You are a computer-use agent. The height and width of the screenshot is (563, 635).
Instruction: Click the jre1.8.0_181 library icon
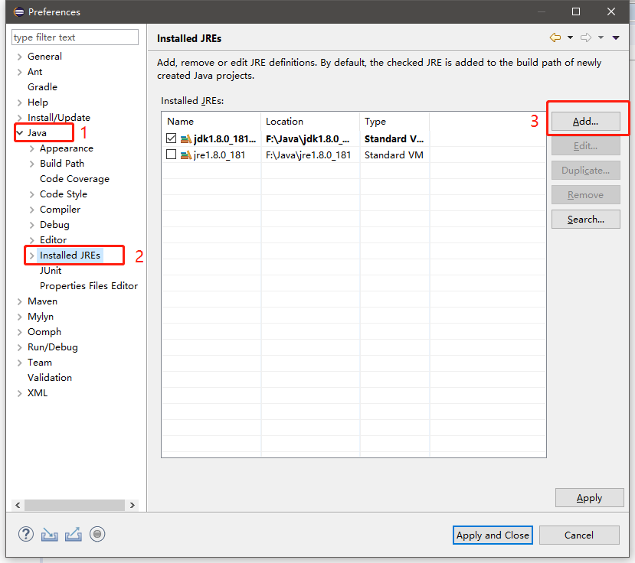(186, 155)
